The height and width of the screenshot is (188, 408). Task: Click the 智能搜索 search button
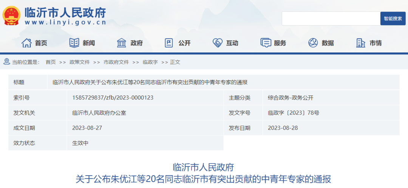(x=393, y=18)
